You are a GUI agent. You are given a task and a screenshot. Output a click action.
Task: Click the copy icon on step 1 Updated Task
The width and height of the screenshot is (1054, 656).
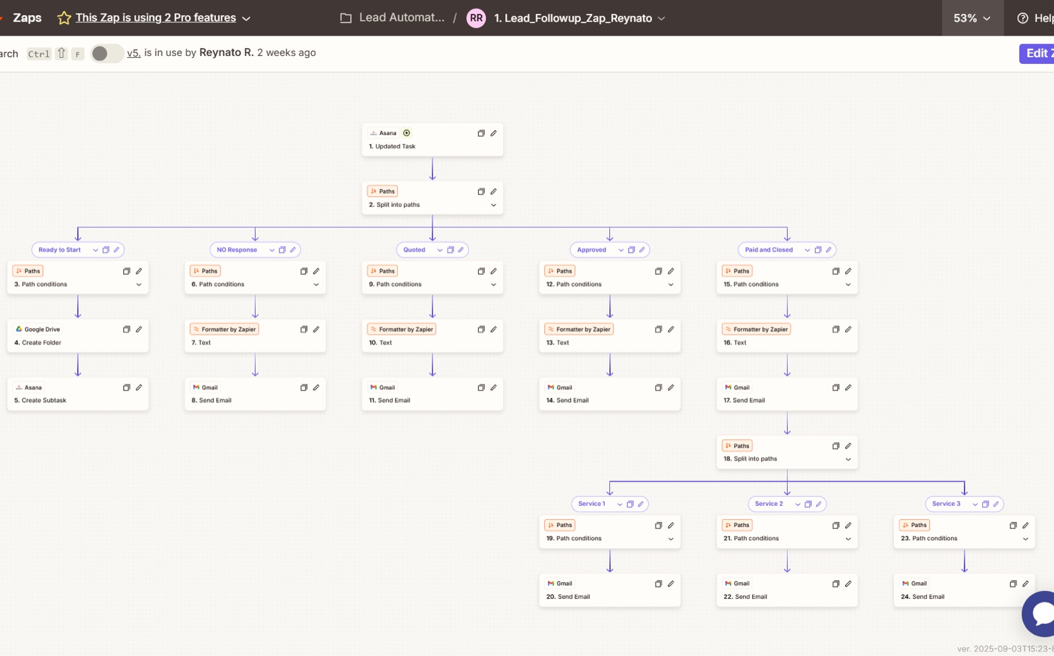coord(481,133)
